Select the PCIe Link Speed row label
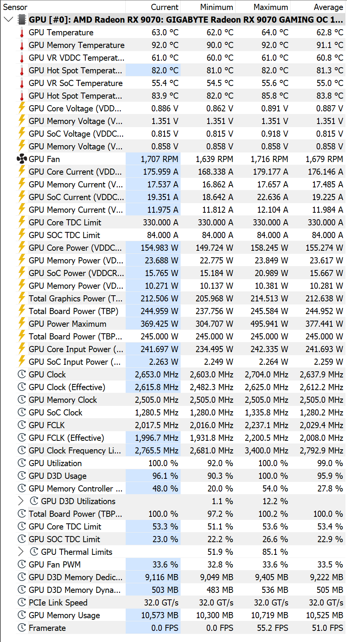Screen dimensions: 347x642 pos(58,602)
